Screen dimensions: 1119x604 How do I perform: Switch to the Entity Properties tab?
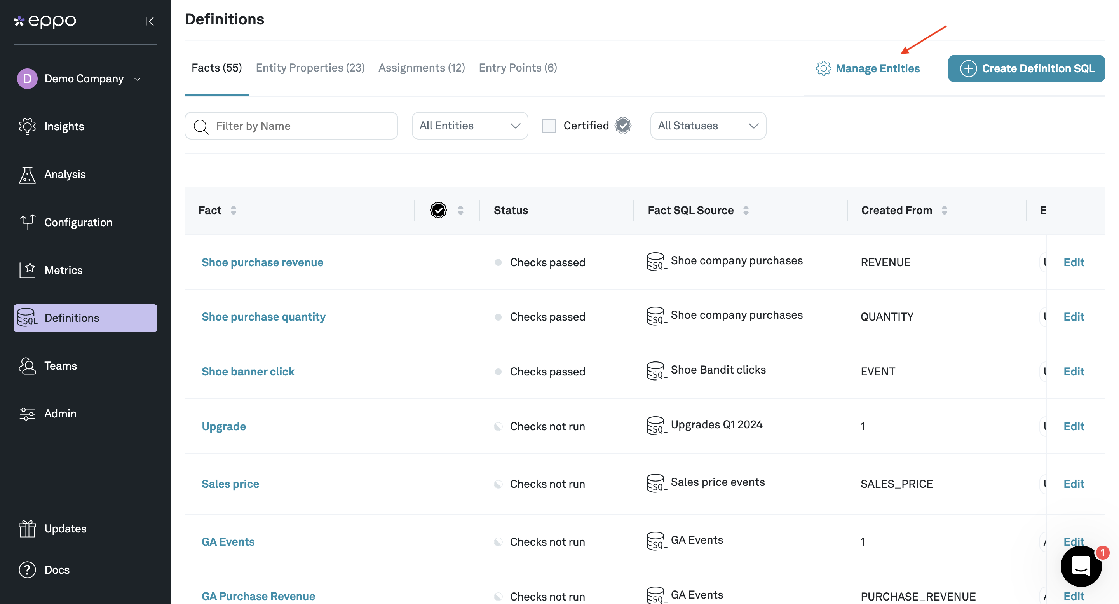[x=310, y=67]
